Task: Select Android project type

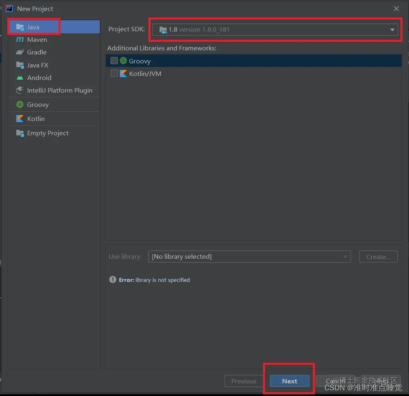Action: pos(54,78)
